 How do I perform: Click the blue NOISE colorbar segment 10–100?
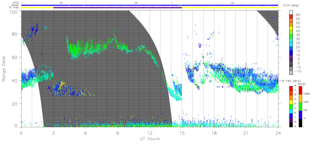300,115
